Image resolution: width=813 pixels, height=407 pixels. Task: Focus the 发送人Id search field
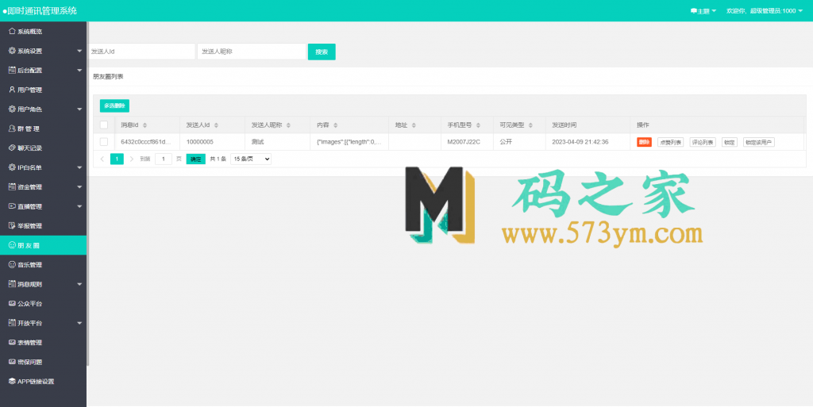pos(141,52)
